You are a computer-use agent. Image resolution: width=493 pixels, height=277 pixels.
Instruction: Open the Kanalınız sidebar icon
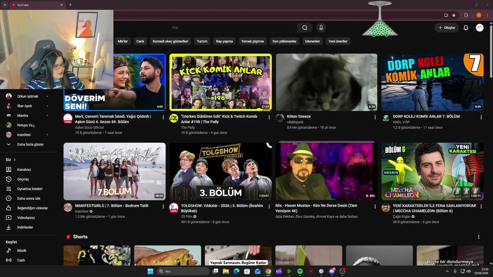click(x=8, y=170)
